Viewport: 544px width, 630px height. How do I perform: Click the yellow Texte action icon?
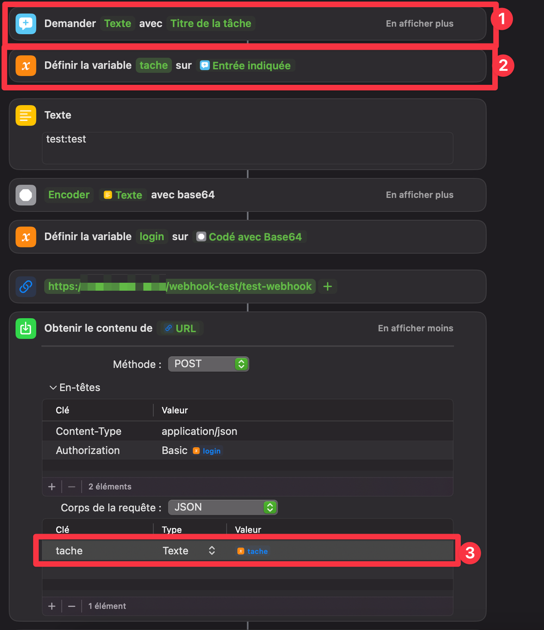click(x=26, y=115)
